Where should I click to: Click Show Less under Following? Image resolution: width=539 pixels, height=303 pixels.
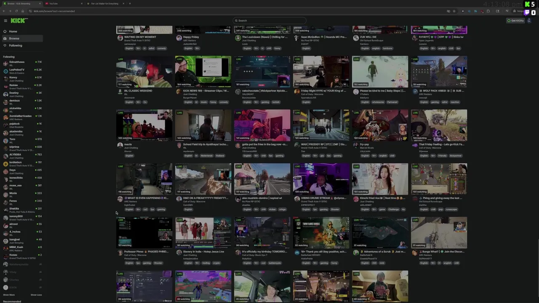[36, 295]
